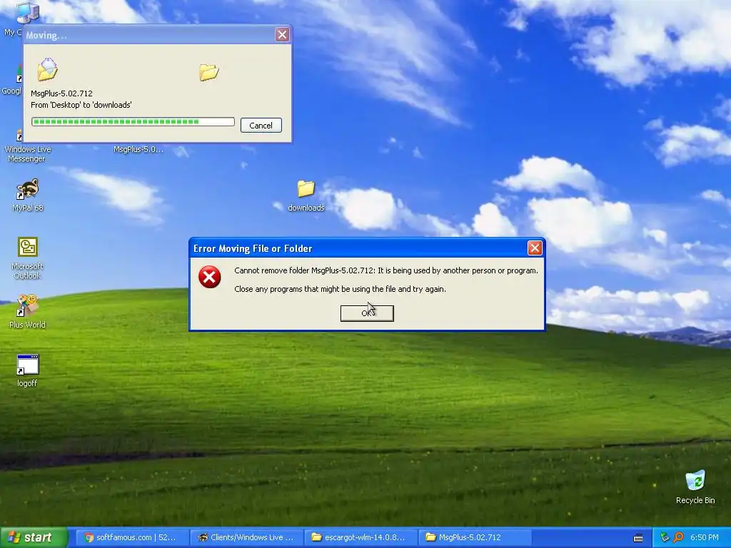This screenshot has height=548, width=731.
Task: Click the green system tray icon
Action: tap(665, 537)
